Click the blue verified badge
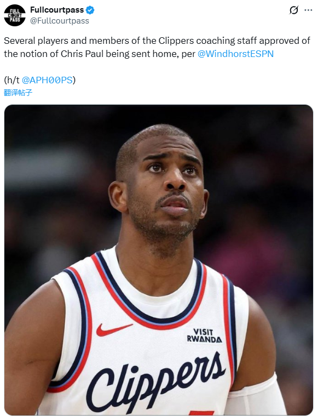The image size is (318, 416). point(90,10)
